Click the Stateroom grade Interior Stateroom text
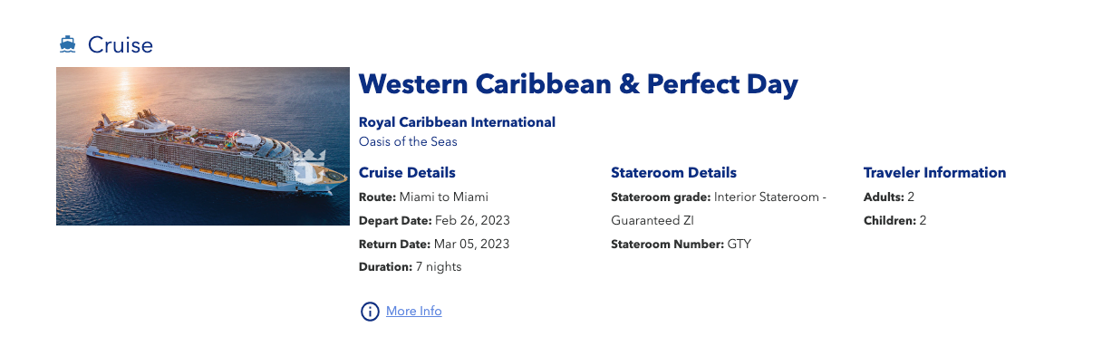1102x346 pixels. [719, 197]
